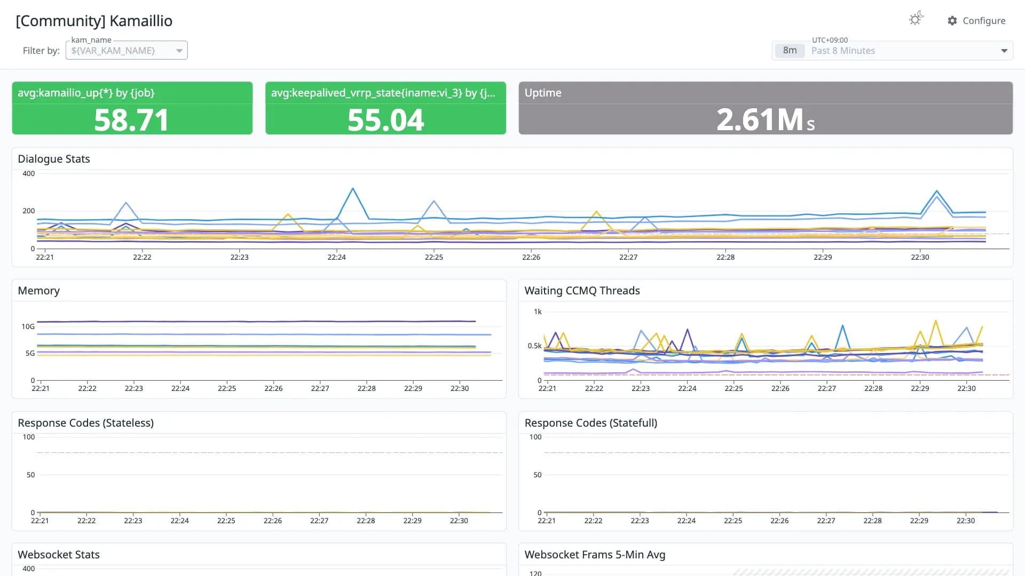Open the keepalived_vrrp_state value widget
This screenshot has height=576, width=1025.
click(385, 108)
